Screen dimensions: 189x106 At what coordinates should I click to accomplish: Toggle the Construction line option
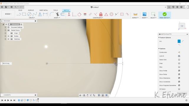tap(179, 52)
